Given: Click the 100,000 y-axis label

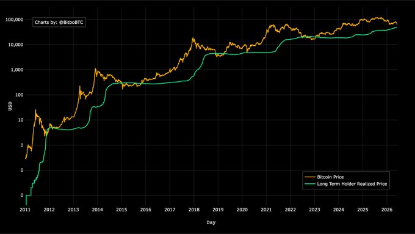Looking at the screenshot, I should click(x=14, y=20).
